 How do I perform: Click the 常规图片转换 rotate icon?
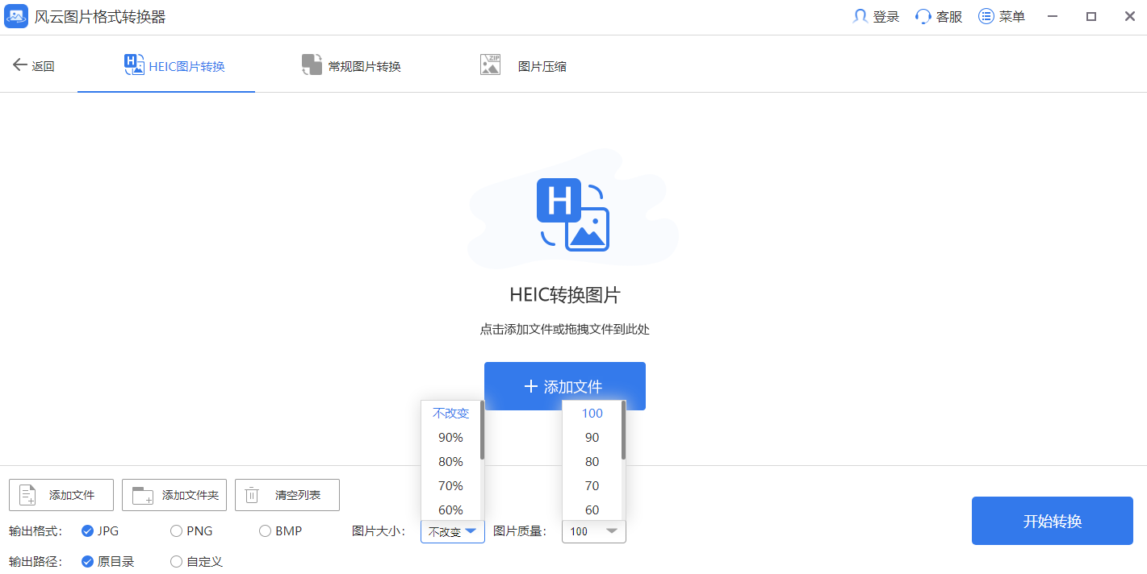click(312, 64)
